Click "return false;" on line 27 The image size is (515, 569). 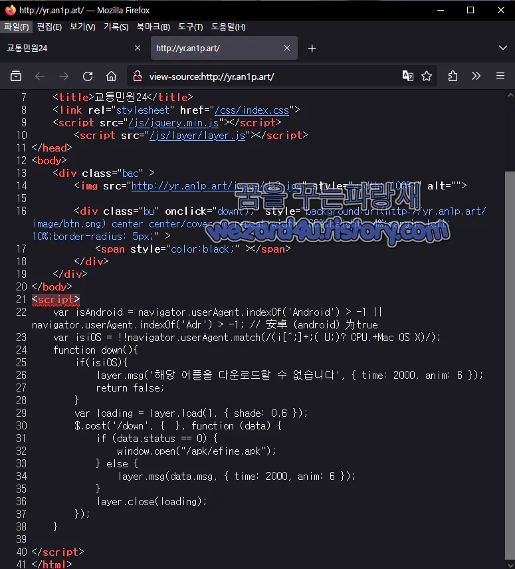pos(130,388)
